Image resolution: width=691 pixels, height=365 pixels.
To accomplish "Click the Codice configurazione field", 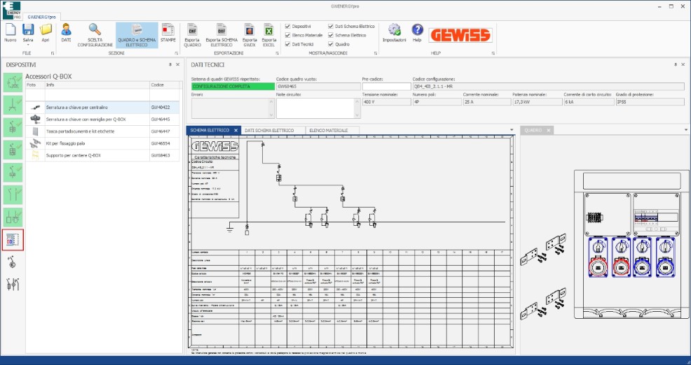I will [548, 87].
